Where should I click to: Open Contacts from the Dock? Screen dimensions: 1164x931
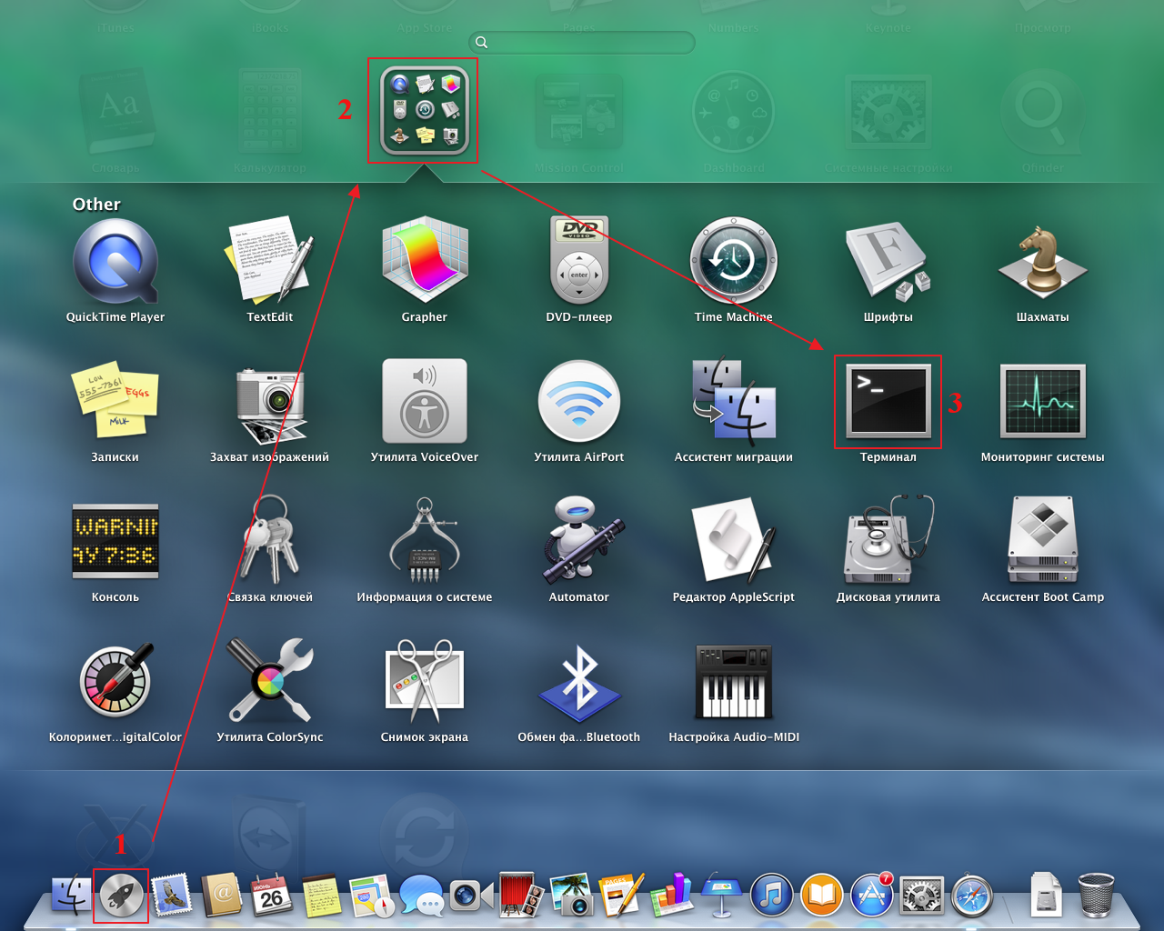tap(221, 896)
